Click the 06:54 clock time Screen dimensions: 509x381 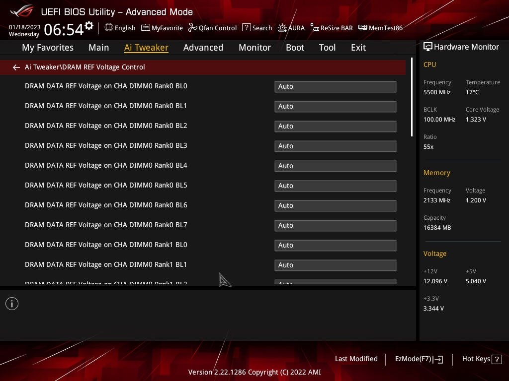(x=64, y=29)
